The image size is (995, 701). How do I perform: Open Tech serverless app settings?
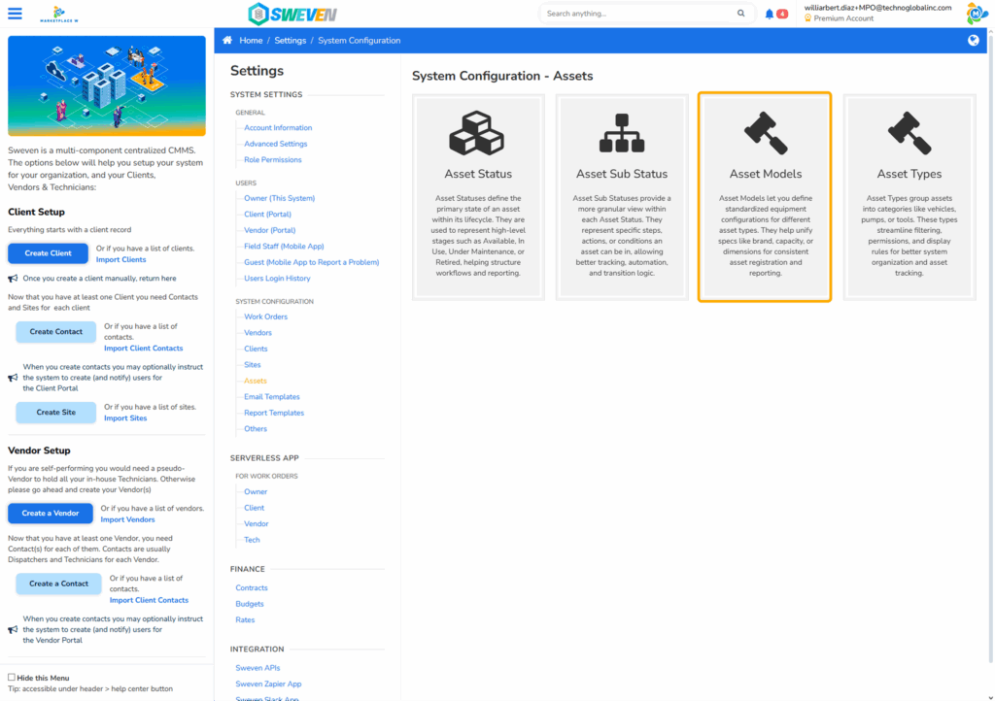tap(252, 540)
